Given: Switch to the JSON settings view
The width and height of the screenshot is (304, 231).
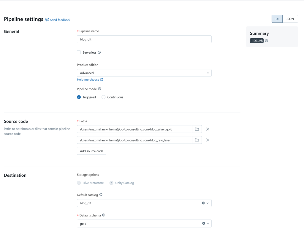Looking at the screenshot, I should click(x=290, y=19).
